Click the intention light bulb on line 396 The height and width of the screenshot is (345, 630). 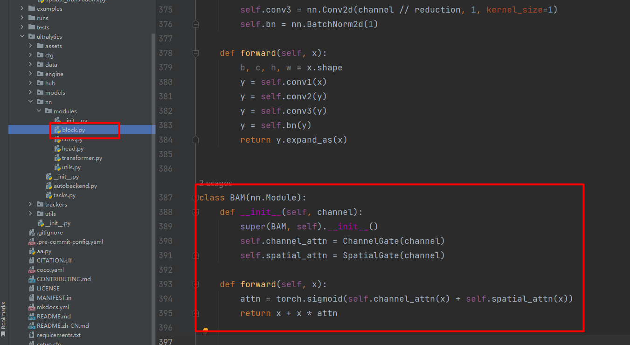click(205, 331)
